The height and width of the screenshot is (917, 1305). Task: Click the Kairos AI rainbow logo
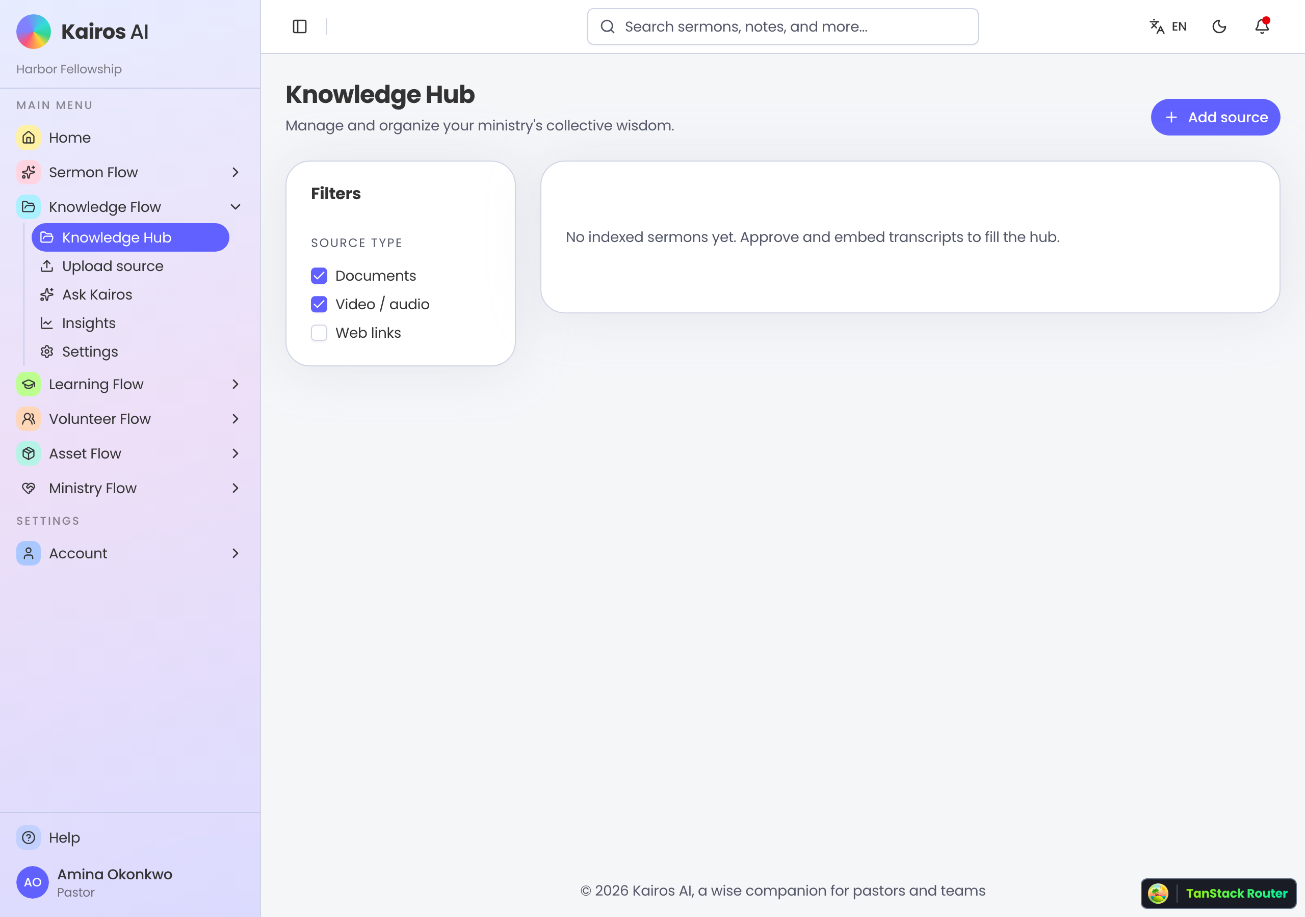click(x=34, y=31)
